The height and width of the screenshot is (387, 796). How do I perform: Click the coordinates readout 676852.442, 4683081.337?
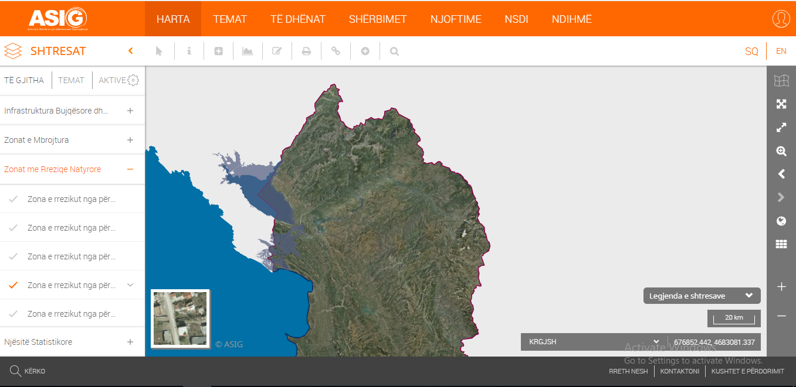tap(714, 342)
